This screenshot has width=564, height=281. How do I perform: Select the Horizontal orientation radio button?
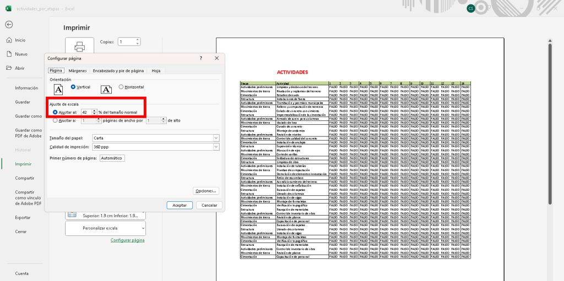[x=121, y=87]
